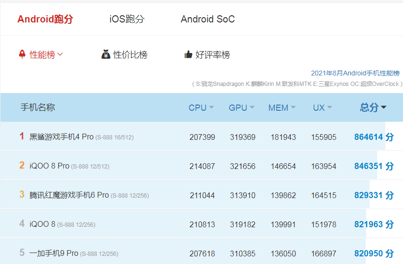This screenshot has width=403, height=264.
Task: Open the iQOO 8 (S-888 12/256) entry
Action: 63,224
